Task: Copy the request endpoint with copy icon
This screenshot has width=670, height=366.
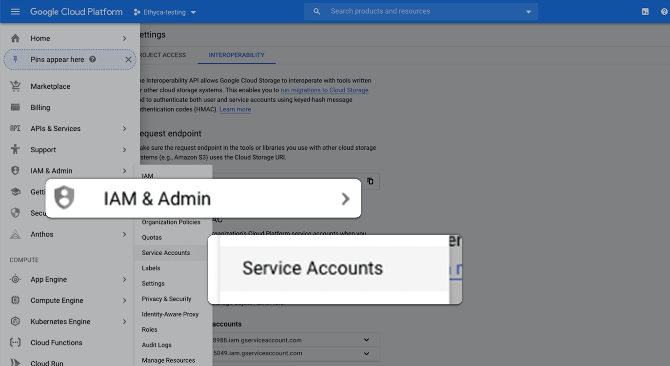Action: [x=370, y=181]
